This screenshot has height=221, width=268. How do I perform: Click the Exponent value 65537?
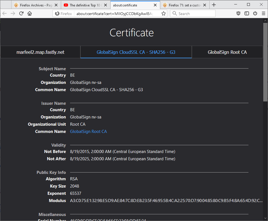coord(76,193)
